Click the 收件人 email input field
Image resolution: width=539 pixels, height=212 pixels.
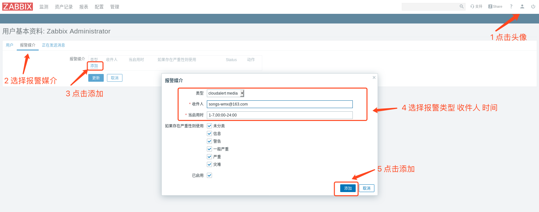(x=279, y=104)
